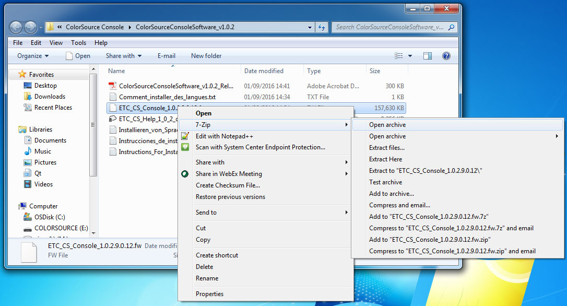This screenshot has height=306, width=567.
Task: Click the New folder toolbar button
Action: click(x=206, y=56)
